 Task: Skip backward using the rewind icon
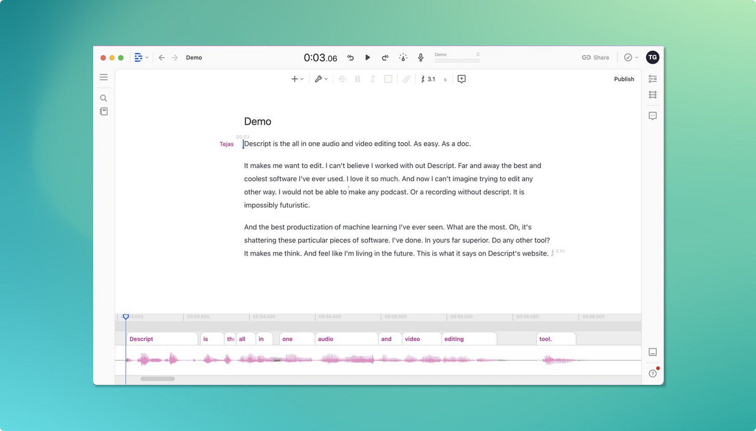(350, 58)
